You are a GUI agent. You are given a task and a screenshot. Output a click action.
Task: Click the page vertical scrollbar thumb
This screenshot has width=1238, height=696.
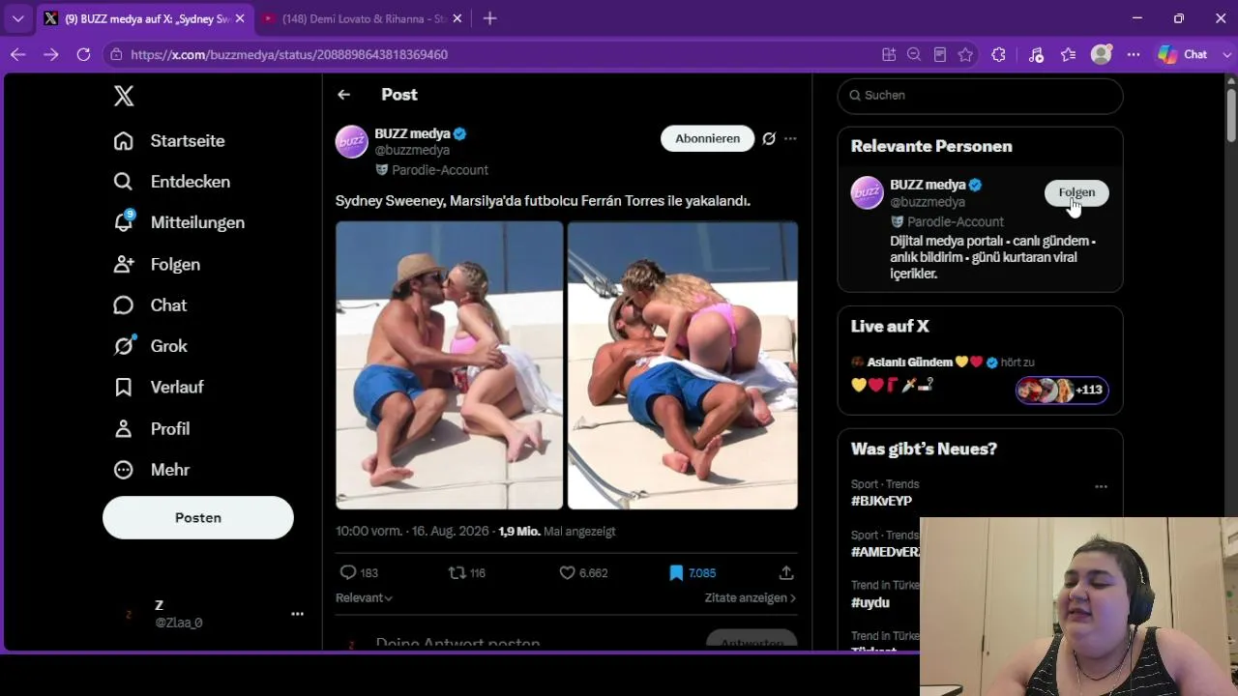[x=1231, y=116]
